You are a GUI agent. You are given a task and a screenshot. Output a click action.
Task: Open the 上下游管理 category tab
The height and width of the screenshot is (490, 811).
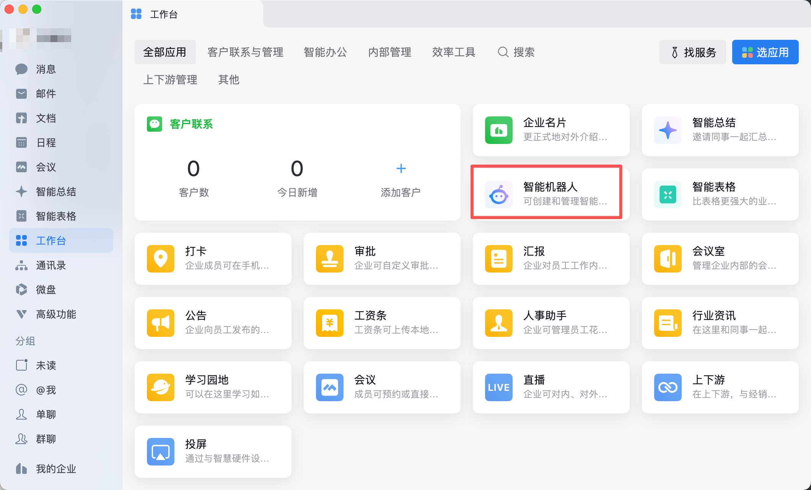(170, 80)
